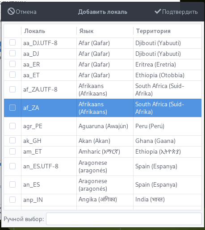Select the aa_ET Ethiopia row
This screenshot has width=205, height=230.
coord(103,75)
